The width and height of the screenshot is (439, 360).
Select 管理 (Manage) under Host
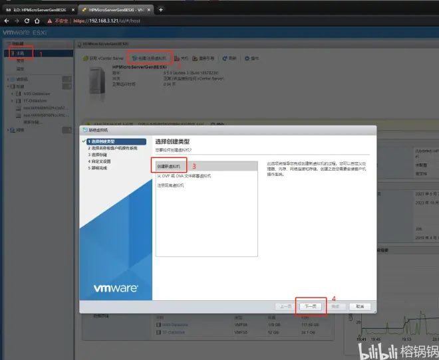pyautogui.click(x=20, y=60)
